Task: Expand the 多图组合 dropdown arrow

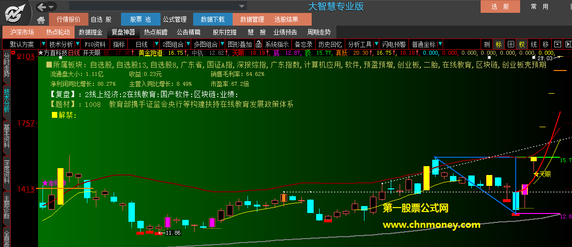Action: click(x=222, y=44)
